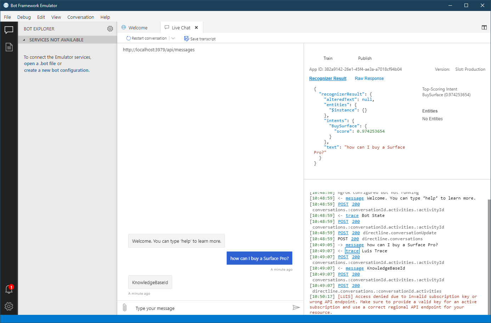Select the Welcome message bubble in chat
Viewport: 491px width, 323px height.
tap(176, 241)
